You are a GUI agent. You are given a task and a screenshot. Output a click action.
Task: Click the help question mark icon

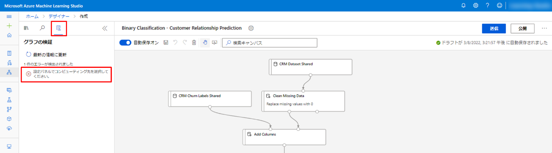[488, 5]
